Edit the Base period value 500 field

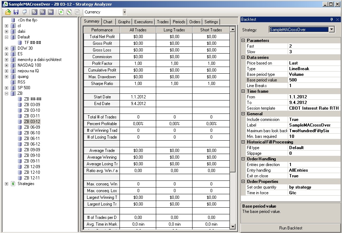tap(314, 80)
